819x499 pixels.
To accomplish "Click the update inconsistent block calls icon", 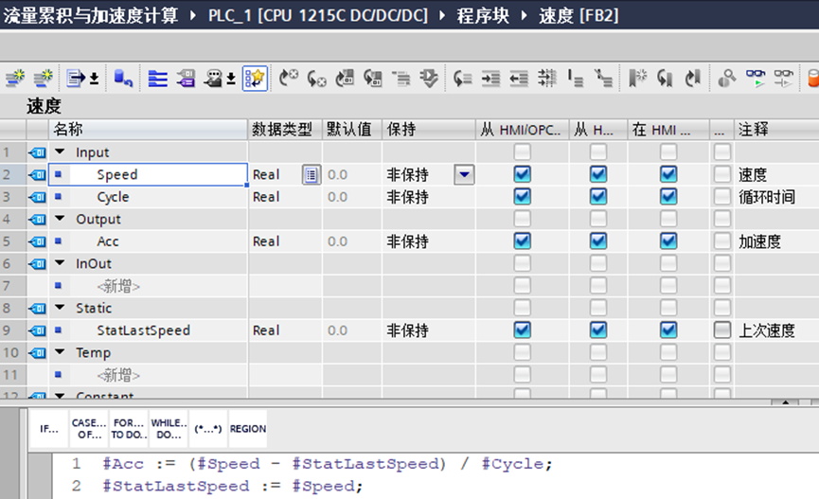I will pos(345,79).
